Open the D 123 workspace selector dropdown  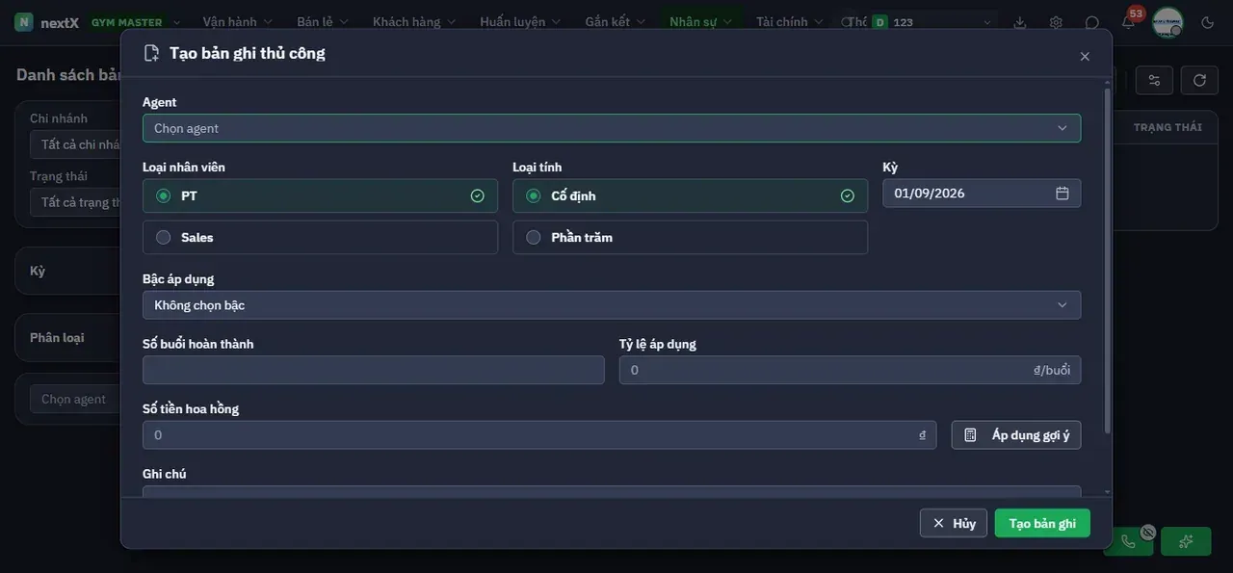point(931,22)
